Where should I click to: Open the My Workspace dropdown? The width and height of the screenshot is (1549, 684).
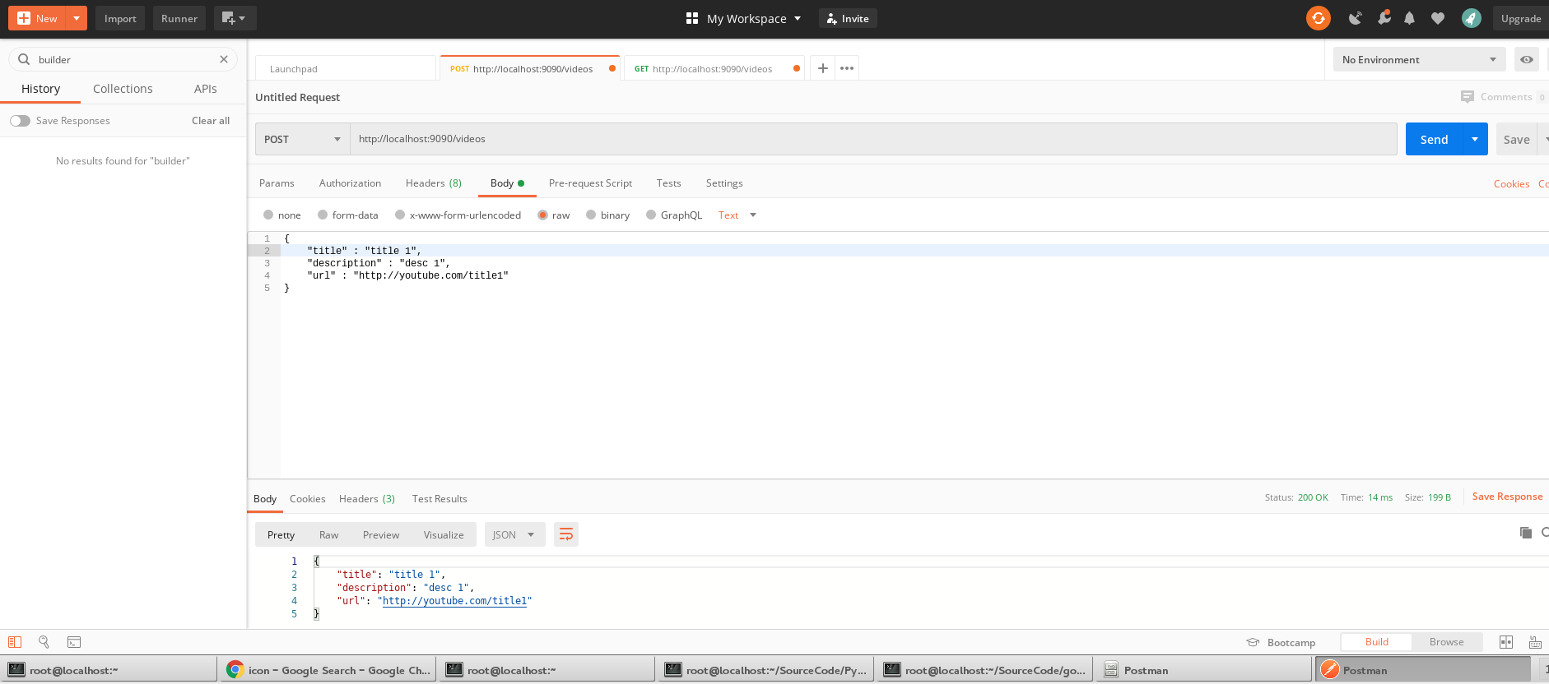(743, 18)
